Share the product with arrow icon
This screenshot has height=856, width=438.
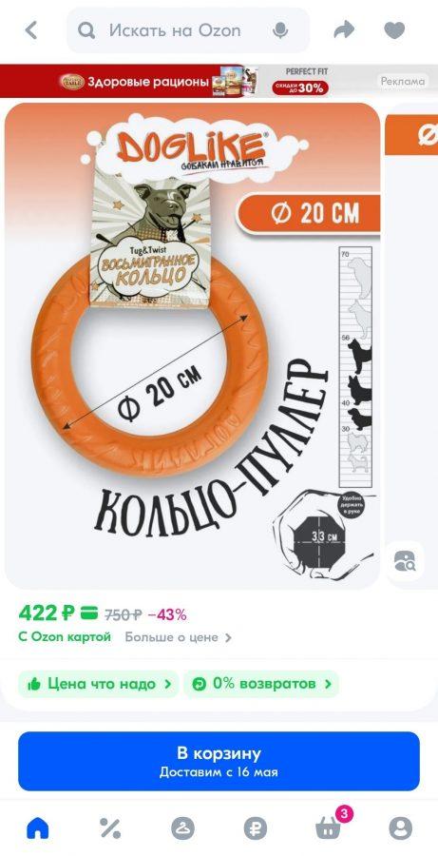point(344,30)
